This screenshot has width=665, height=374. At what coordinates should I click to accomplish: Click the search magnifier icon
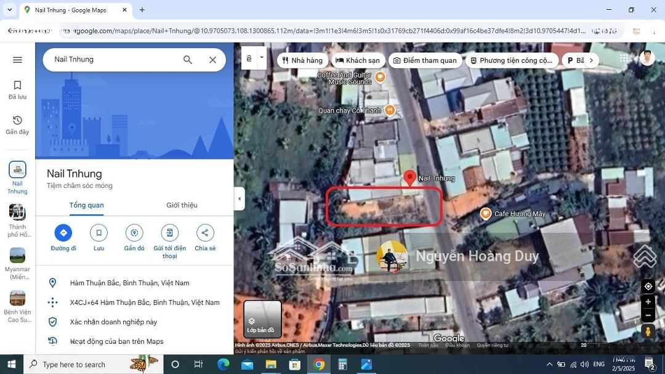(188, 60)
